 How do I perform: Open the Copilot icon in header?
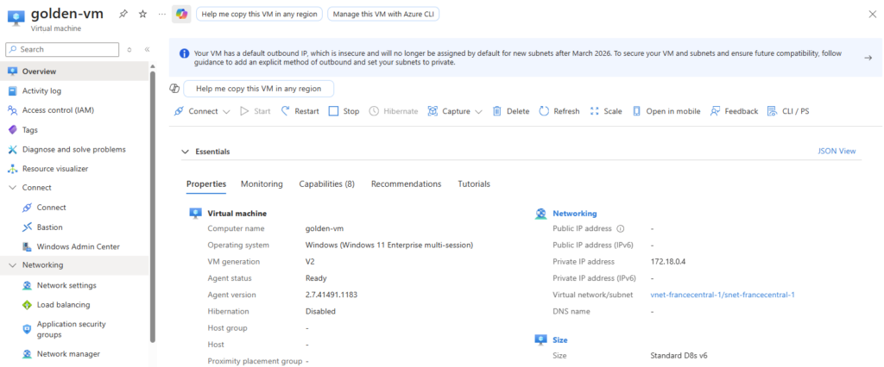coord(181,14)
